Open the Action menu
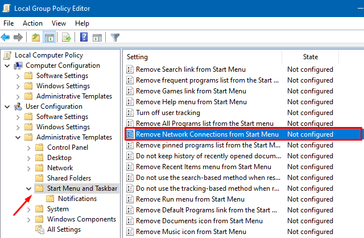This screenshot has width=364, height=238. (32, 23)
